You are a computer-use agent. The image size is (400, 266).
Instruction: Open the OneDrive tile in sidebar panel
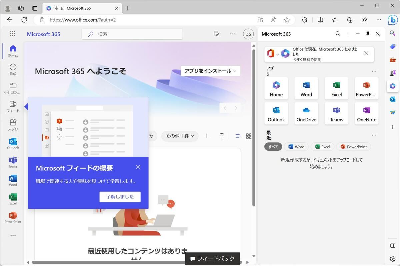pyautogui.click(x=306, y=113)
